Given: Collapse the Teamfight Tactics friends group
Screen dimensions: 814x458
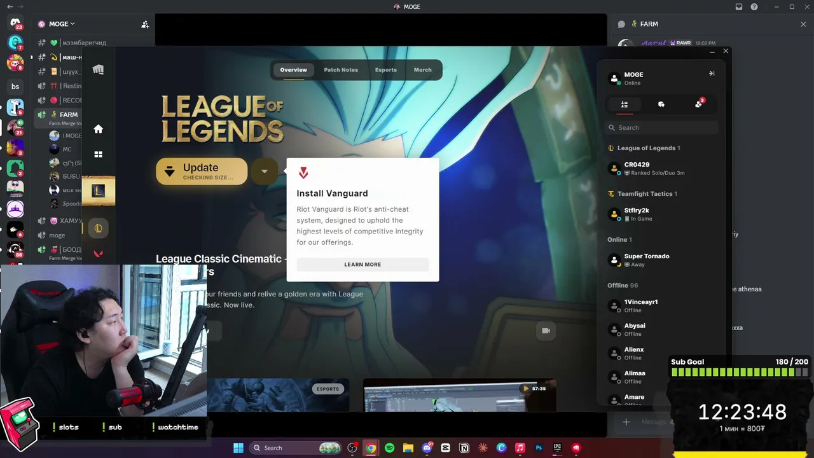Looking at the screenshot, I should click(x=642, y=194).
